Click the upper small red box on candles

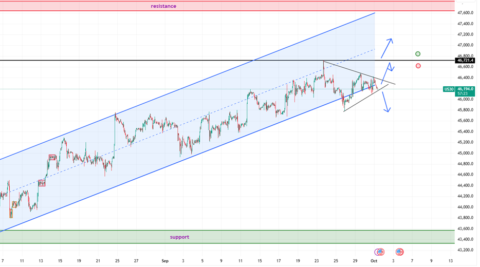[x=52, y=157]
